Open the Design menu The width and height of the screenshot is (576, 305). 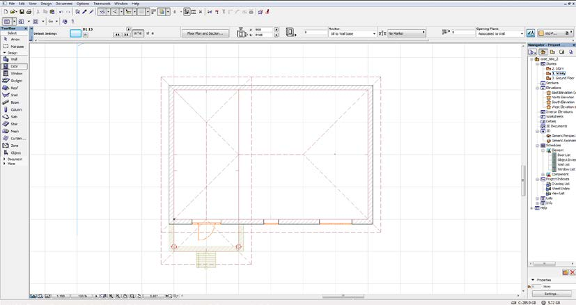tap(46, 3)
